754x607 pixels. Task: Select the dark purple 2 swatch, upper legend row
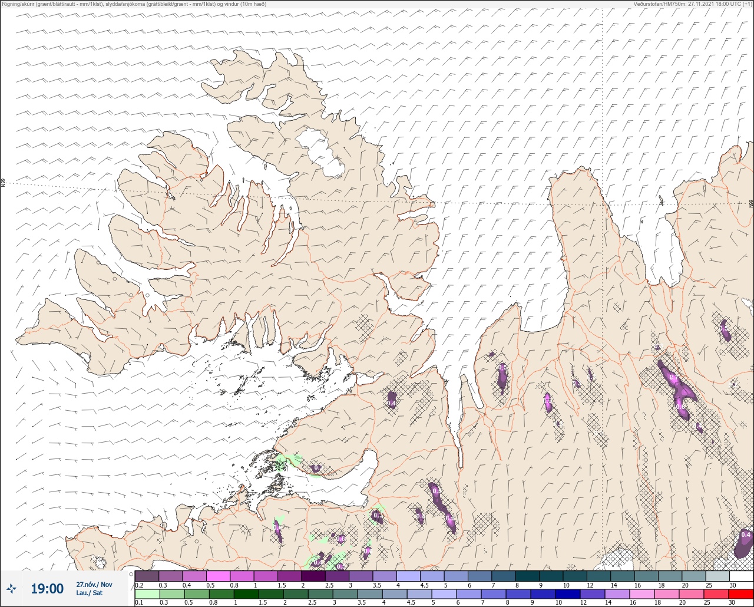point(313,576)
